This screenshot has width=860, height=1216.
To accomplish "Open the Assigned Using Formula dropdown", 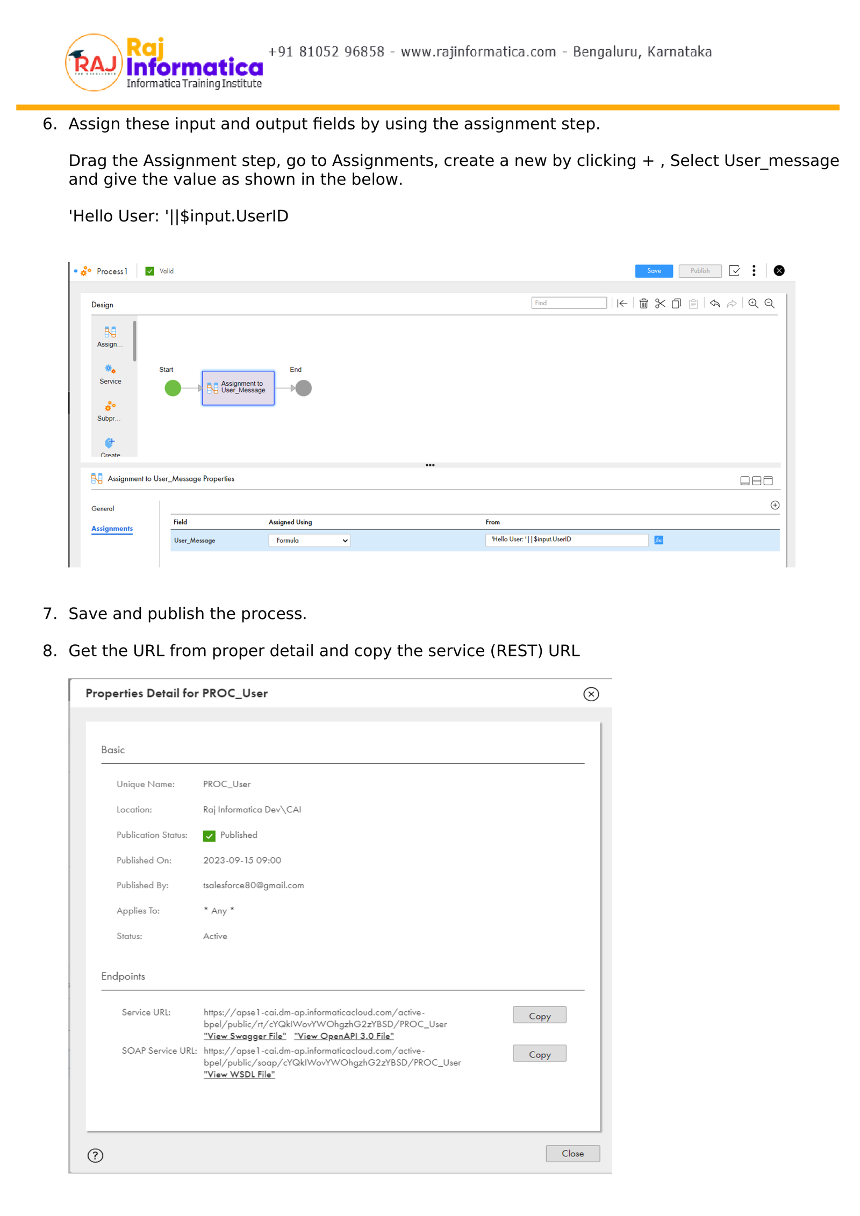I will point(309,541).
